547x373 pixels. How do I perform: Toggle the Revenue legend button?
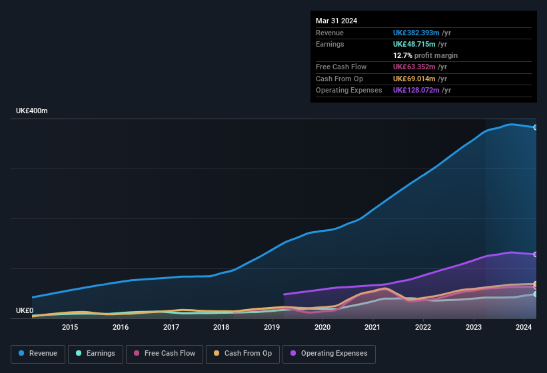pos(38,354)
